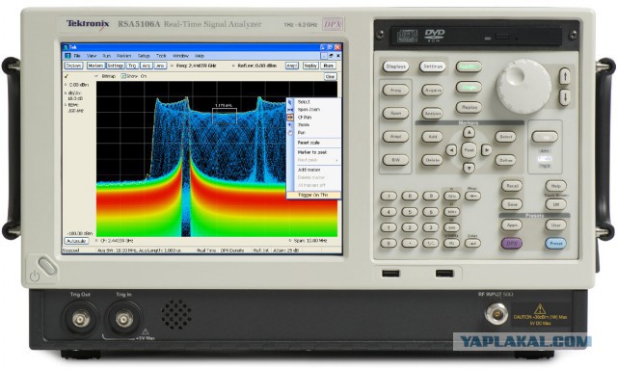Toggle the green Run/Stop front-panel key
Image resolution: width=617 pixels, height=370 pixels.
point(469,66)
